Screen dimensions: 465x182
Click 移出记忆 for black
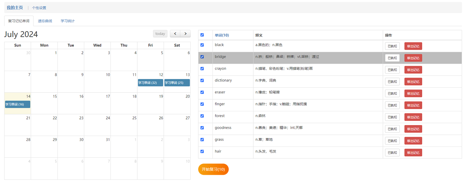tap(413, 46)
